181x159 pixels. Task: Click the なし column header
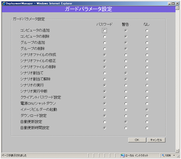coord(146,24)
